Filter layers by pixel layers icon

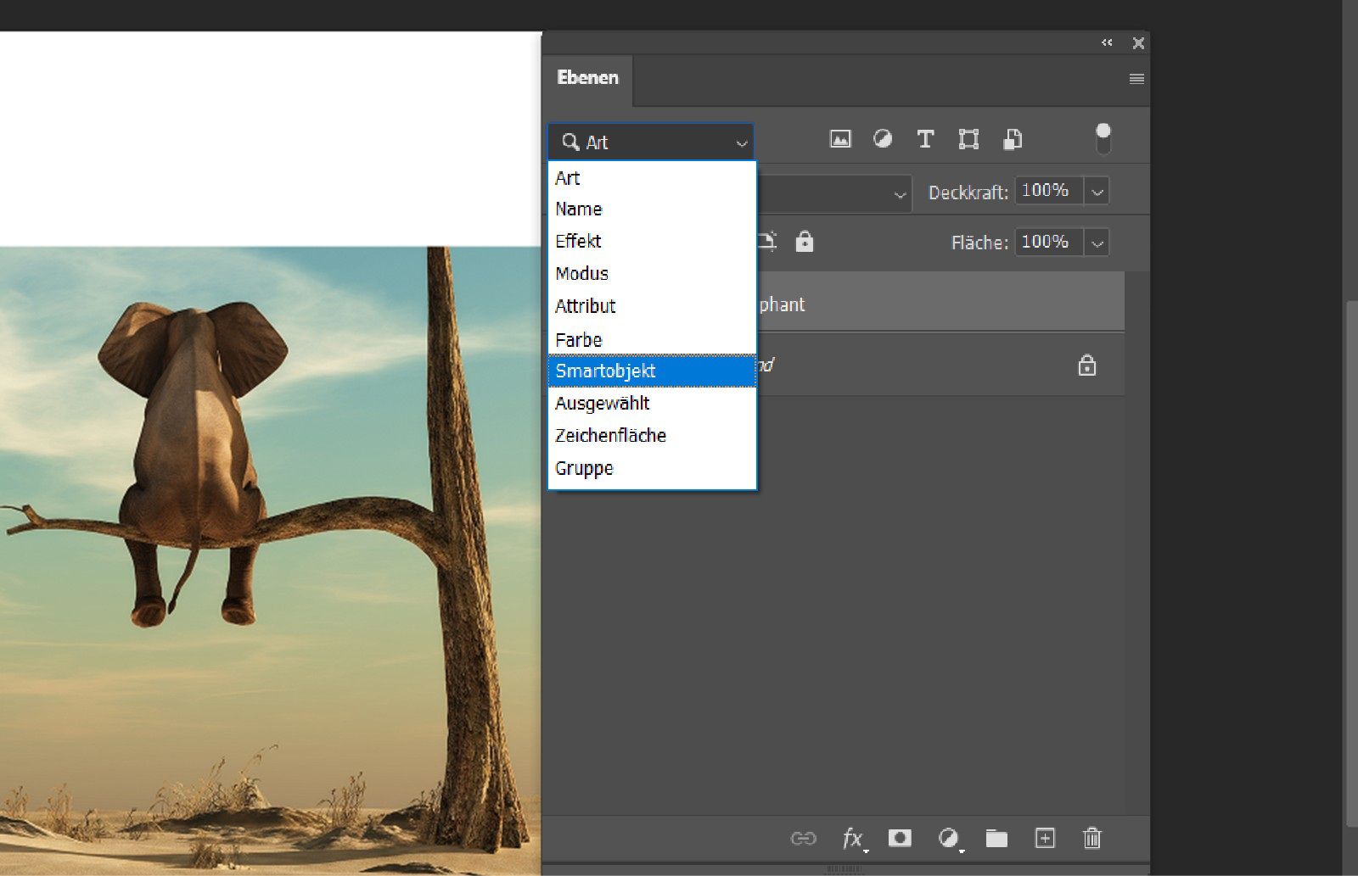click(x=839, y=139)
